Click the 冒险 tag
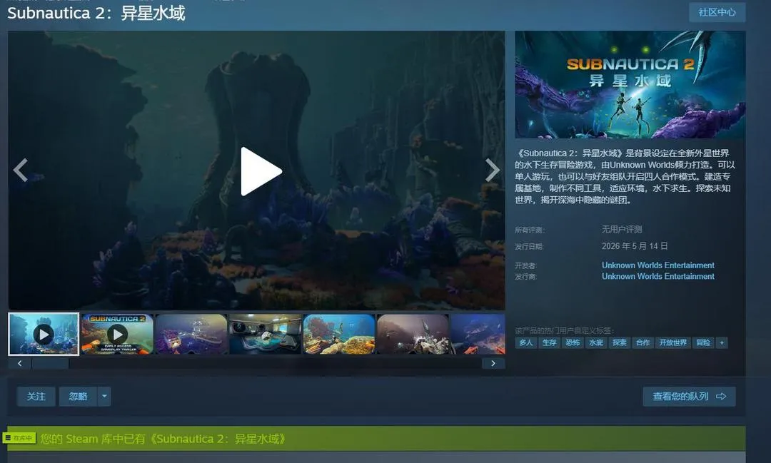The height and width of the screenshot is (463, 771). [703, 342]
